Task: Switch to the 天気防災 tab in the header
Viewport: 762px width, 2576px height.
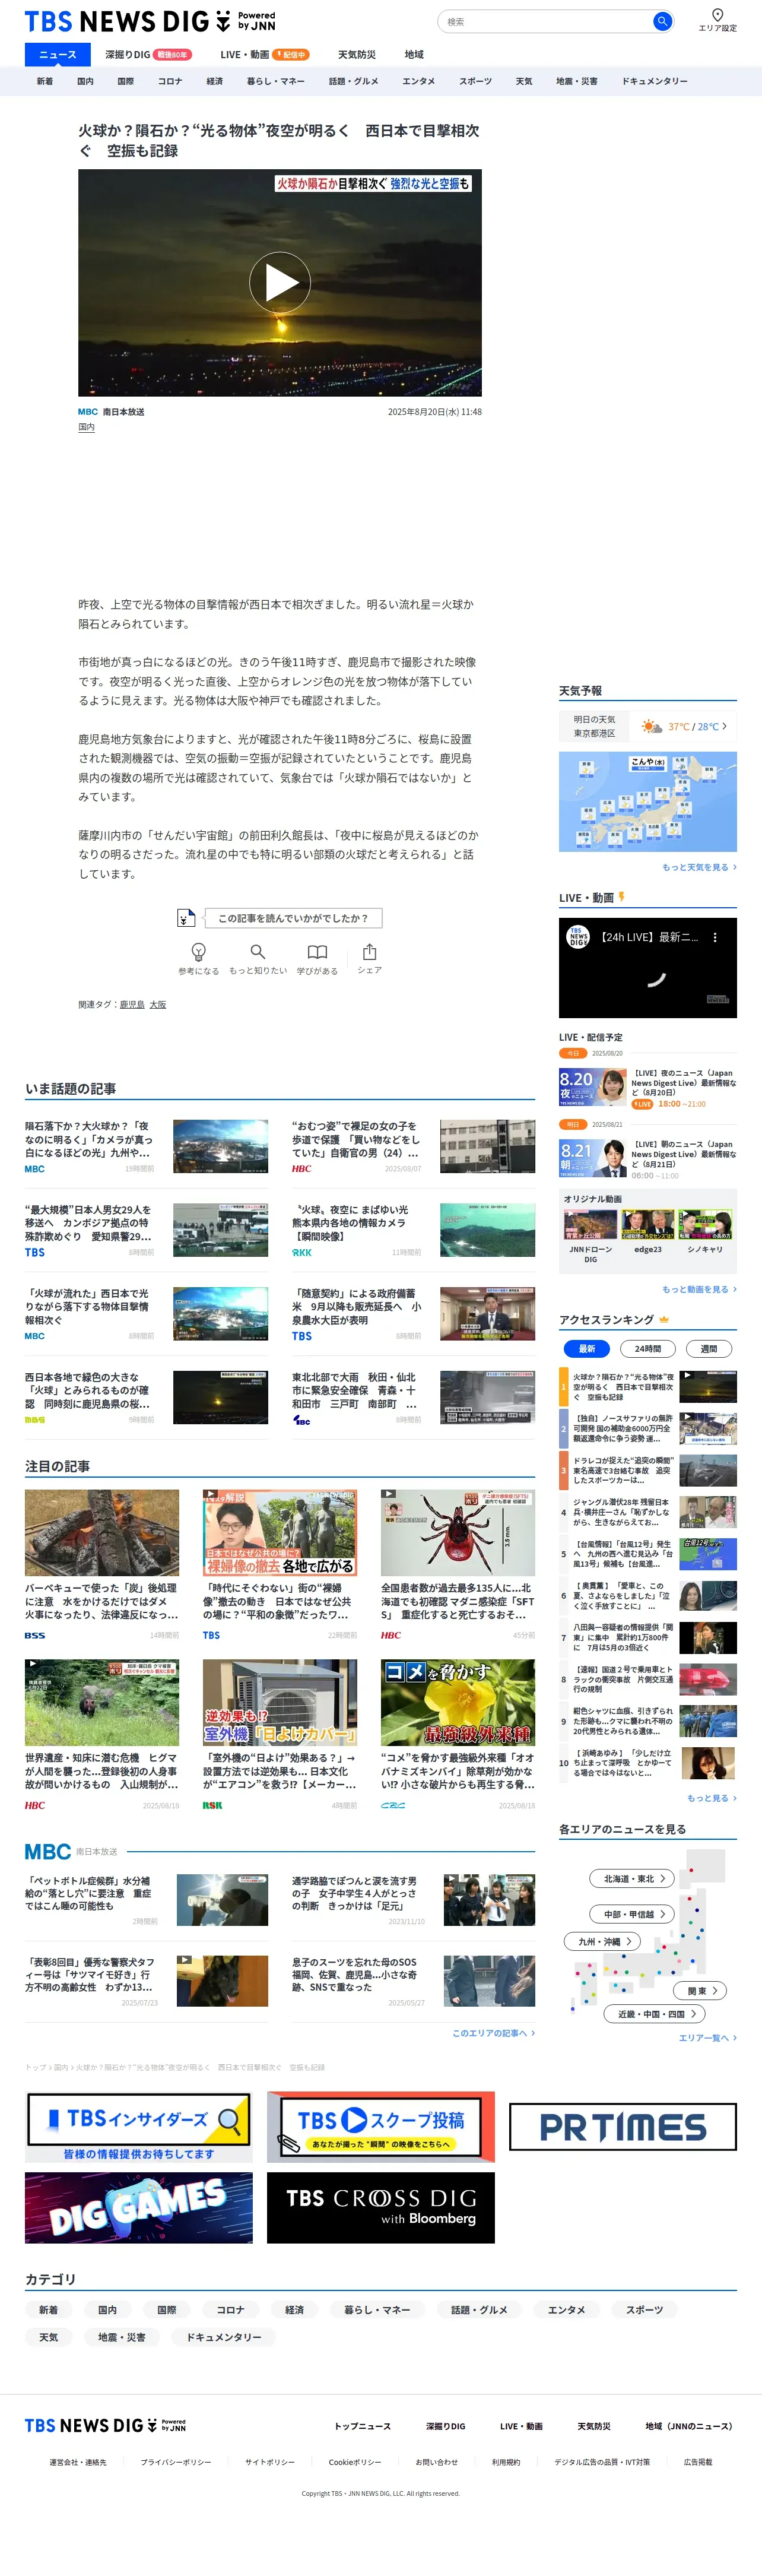Action: tap(357, 55)
